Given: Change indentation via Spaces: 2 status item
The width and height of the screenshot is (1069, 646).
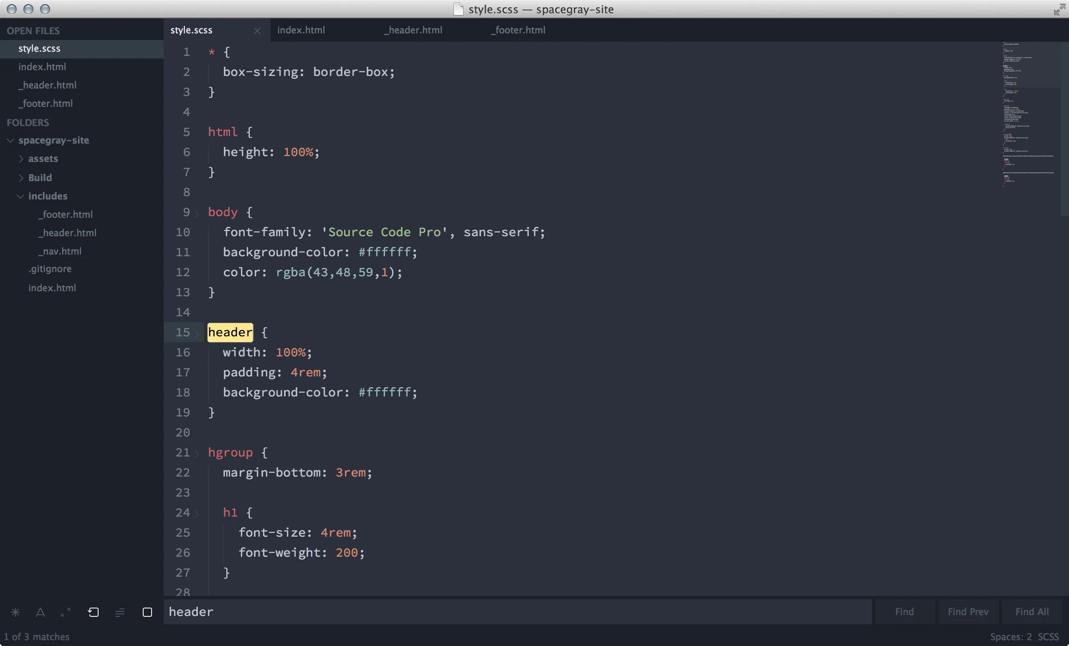Looking at the screenshot, I should (x=1011, y=637).
